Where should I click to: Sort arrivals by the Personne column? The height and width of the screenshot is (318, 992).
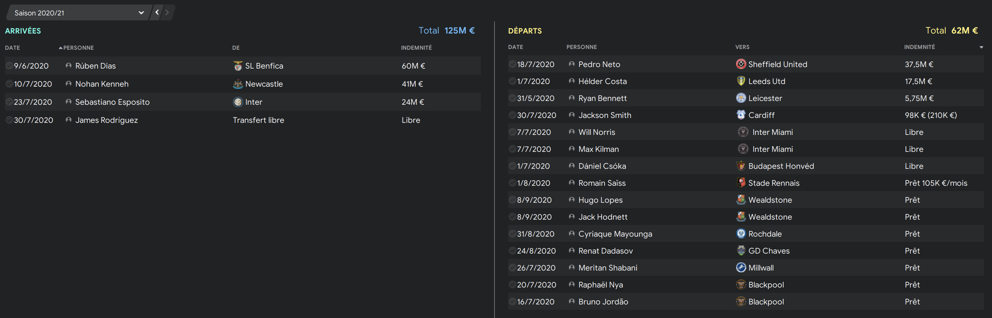click(78, 48)
